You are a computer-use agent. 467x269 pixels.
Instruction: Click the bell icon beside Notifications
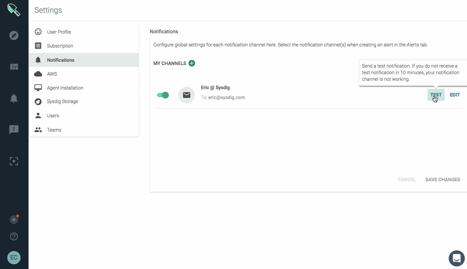click(38, 60)
